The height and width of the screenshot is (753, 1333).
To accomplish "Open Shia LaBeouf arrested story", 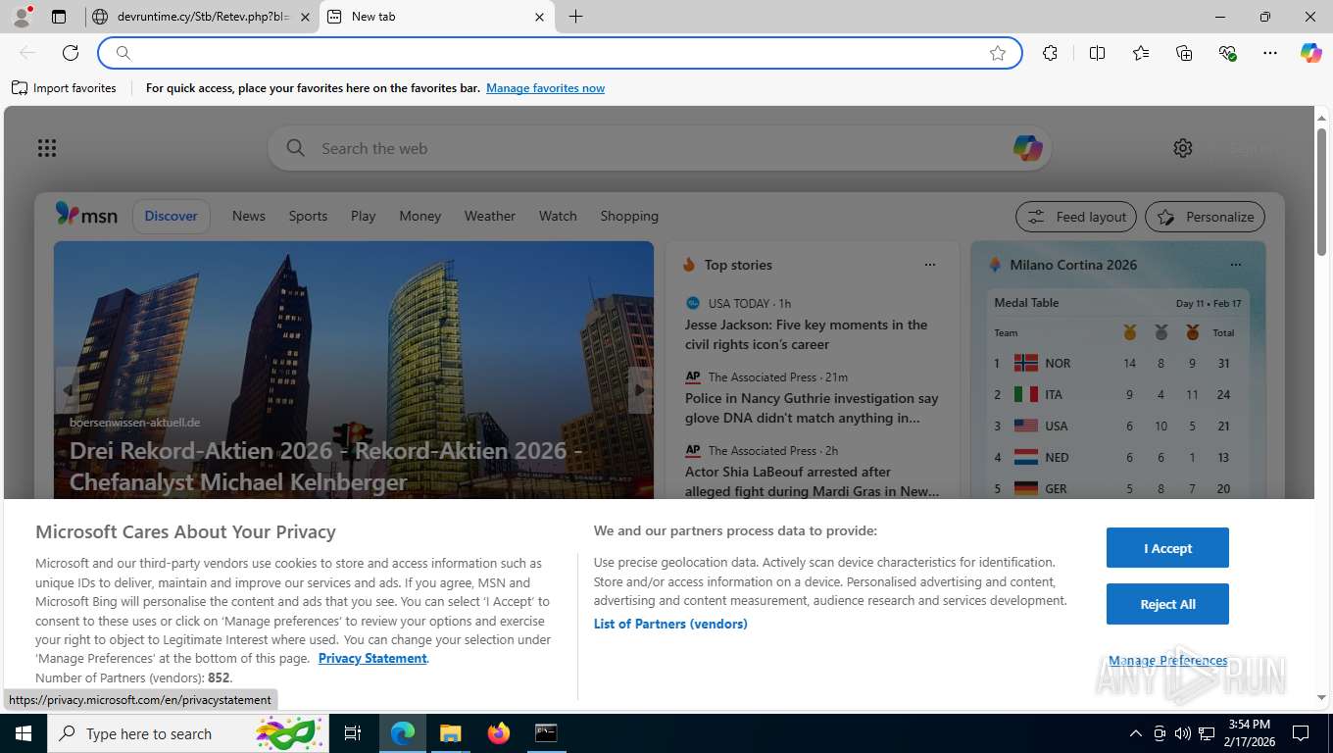I will tap(812, 481).
